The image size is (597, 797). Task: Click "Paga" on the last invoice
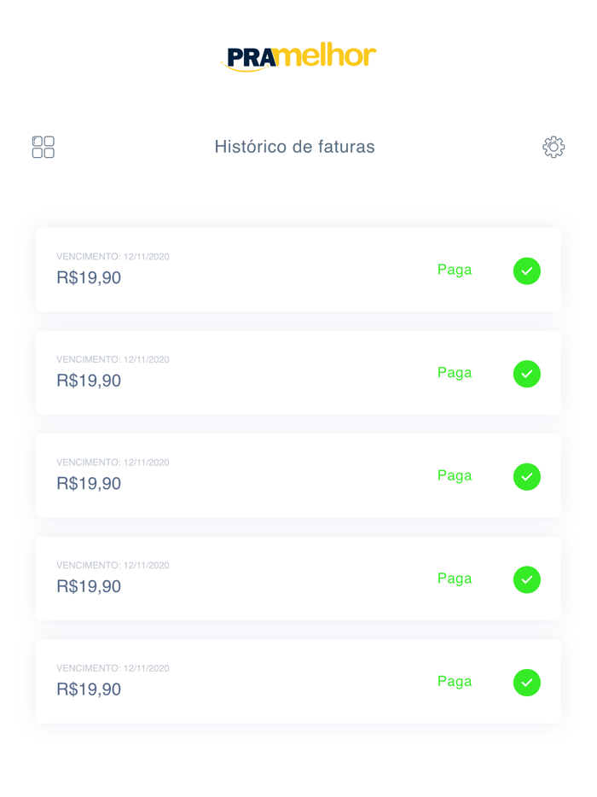(455, 682)
